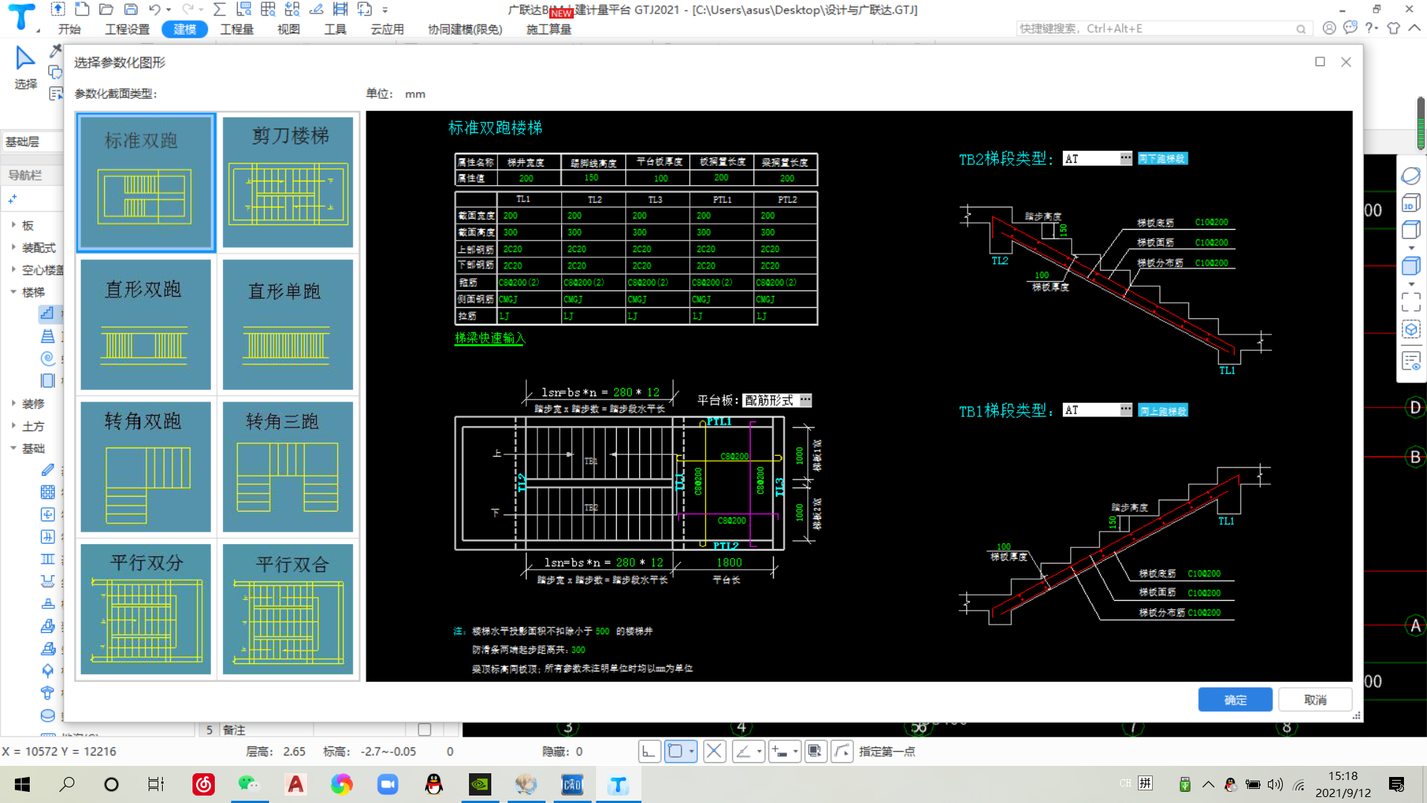This screenshot has width=1427, height=803.
Task: Collapse the 楼梯 tree node
Action: pyautogui.click(x=13, y=291)
